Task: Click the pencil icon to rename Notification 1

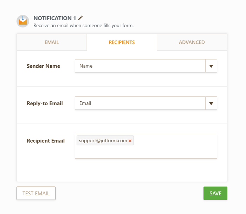Action: (x=81, y=18)
